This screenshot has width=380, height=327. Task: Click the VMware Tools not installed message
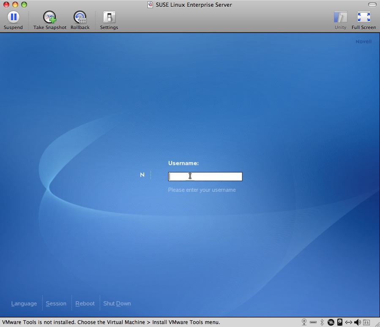coord(111,322)
